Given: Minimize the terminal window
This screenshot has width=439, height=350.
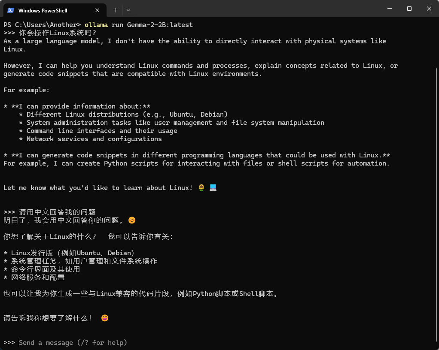Looking at the screenshot, I should [390, 9].
